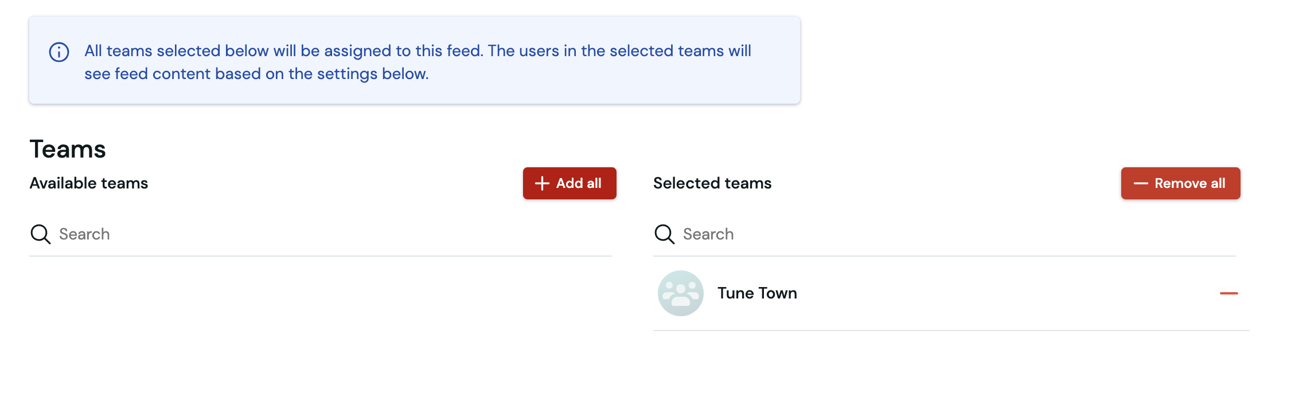The height and width of the screenshot is (393, 1295).
Task: Focus the Available teams search field
Action: (321, 234)
